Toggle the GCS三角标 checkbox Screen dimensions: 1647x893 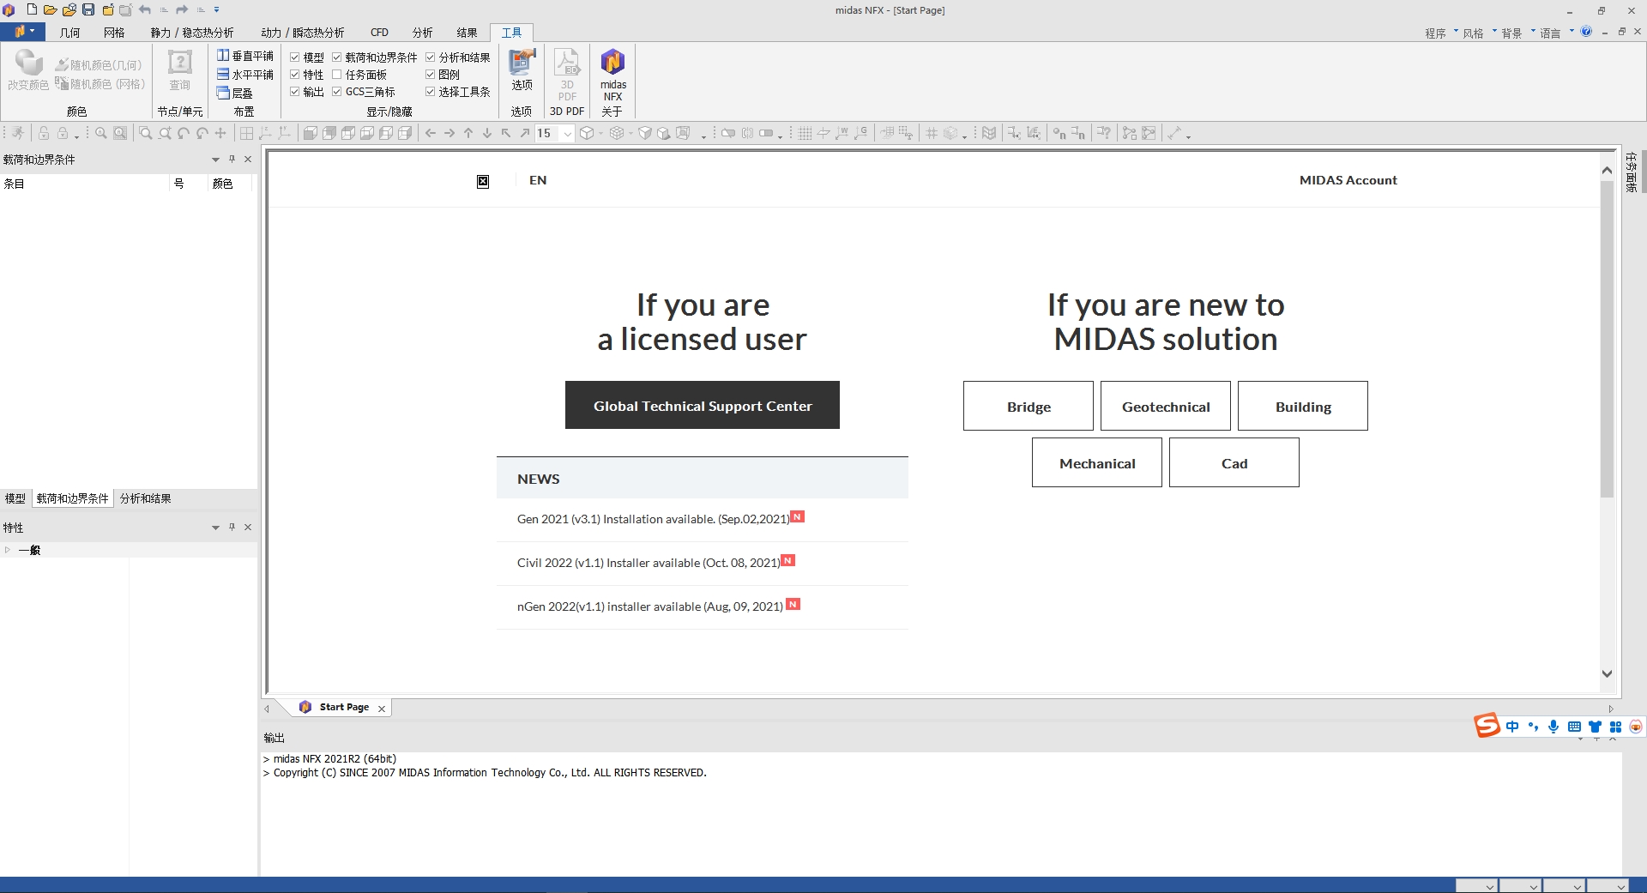(337, 92)
